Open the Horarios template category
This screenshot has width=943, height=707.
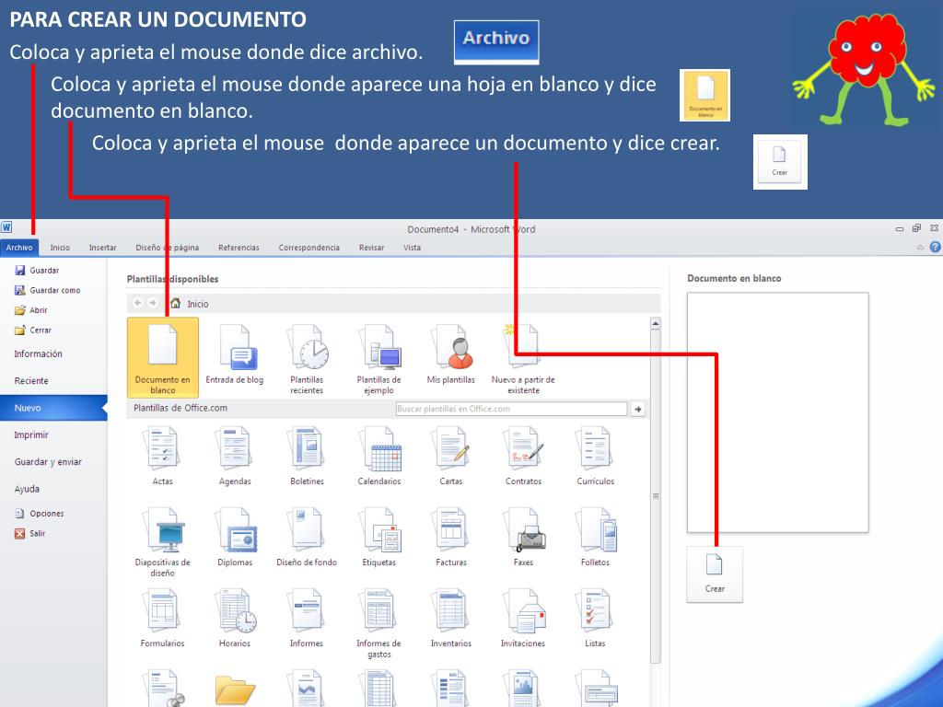235,618
